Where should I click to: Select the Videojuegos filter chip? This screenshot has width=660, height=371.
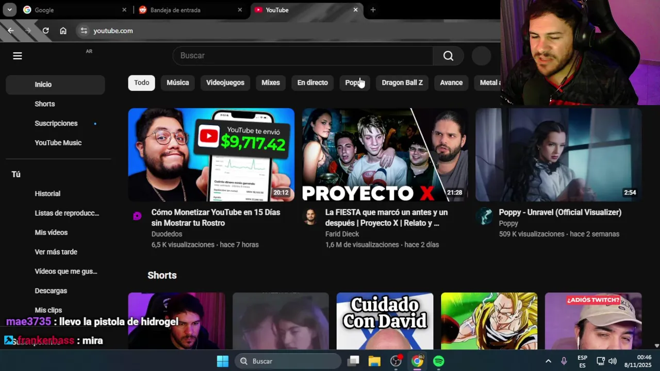click(225, 82)
